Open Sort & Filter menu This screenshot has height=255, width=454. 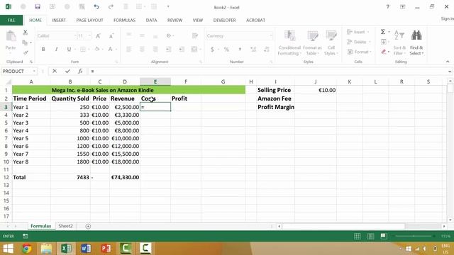point(399,42)
